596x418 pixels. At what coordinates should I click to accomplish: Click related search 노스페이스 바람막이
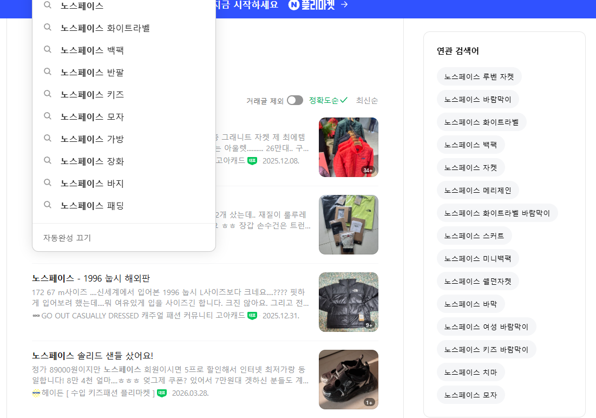point(478,99)
